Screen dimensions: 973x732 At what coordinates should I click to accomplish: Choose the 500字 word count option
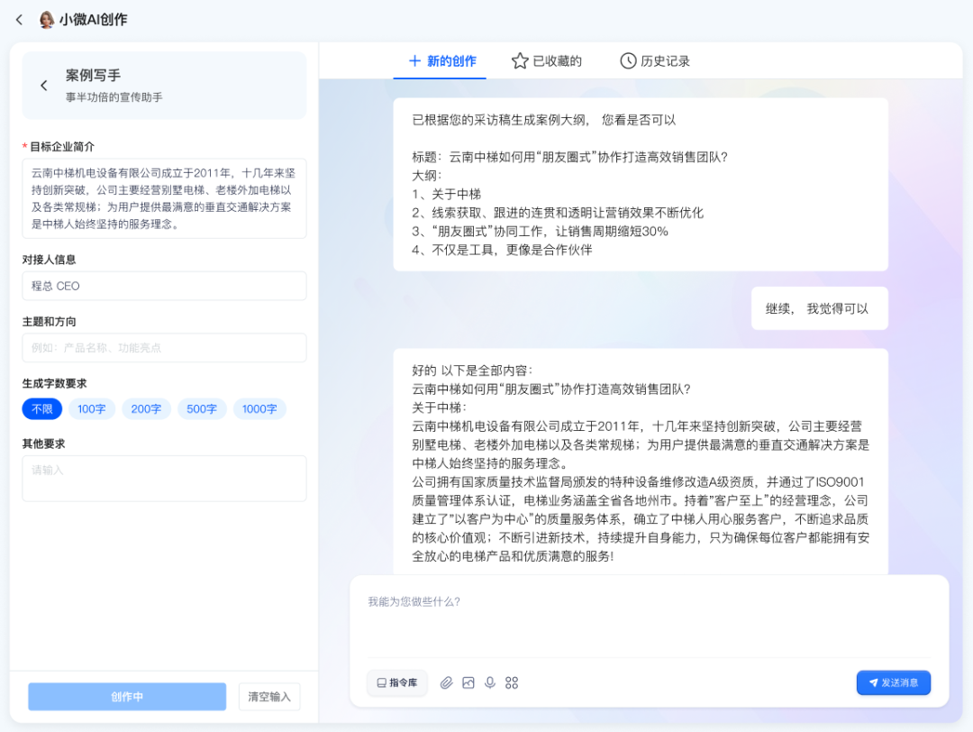[201, 409]
